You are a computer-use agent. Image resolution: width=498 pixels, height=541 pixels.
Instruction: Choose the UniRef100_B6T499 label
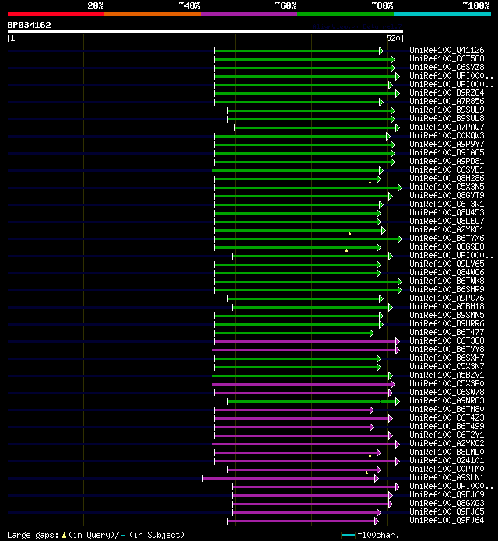click(447, 426)
